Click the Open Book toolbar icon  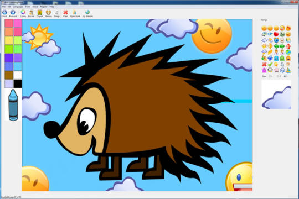pyautogui.click(x=75, y=13)
